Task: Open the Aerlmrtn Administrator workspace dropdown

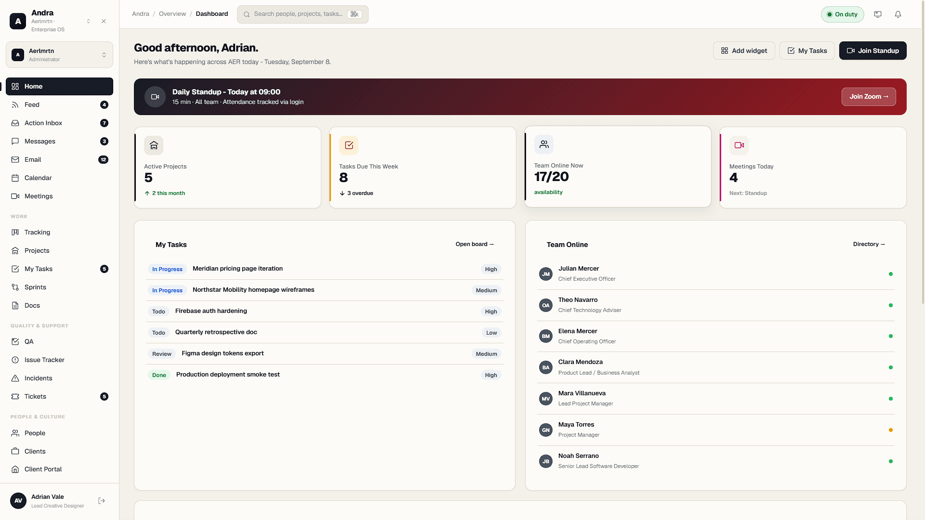Action: tap(59, 55)
